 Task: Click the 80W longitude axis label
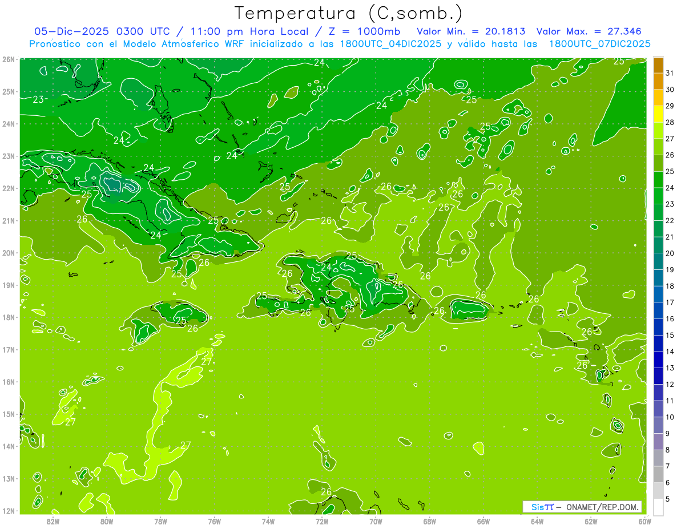pos(107,521)
